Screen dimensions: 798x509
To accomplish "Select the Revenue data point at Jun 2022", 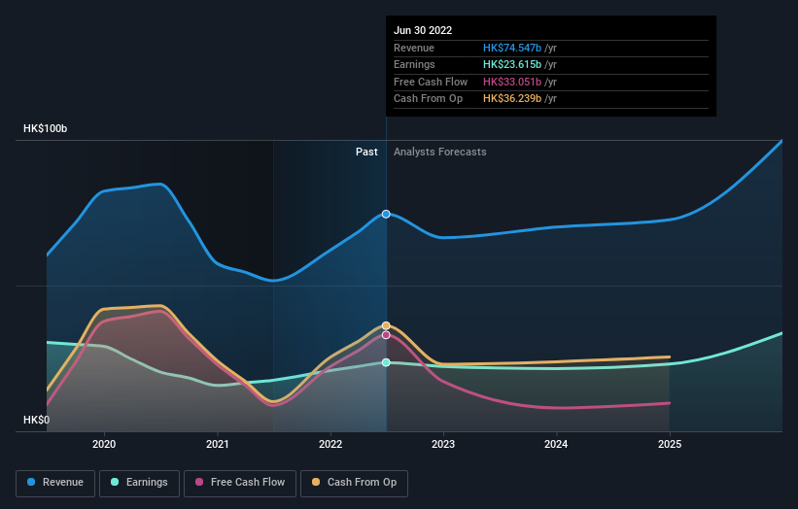I will [x=386, y=214].
